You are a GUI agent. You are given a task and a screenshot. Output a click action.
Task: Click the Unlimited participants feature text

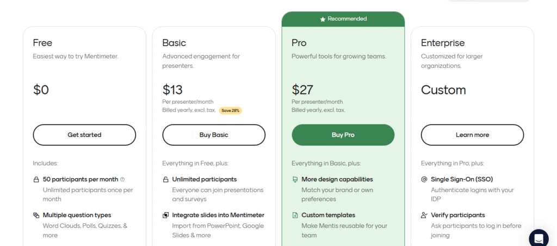point(205,179)
